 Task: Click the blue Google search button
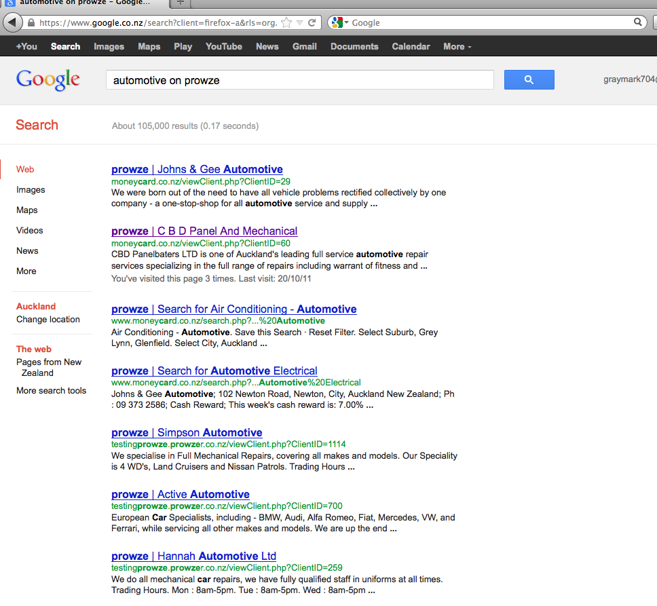tap(529, 79)
